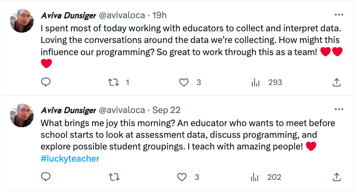Retweet the #luckyteacher tweet
Image resolution: width=357 pixels, height=192 pixels.
113,177
